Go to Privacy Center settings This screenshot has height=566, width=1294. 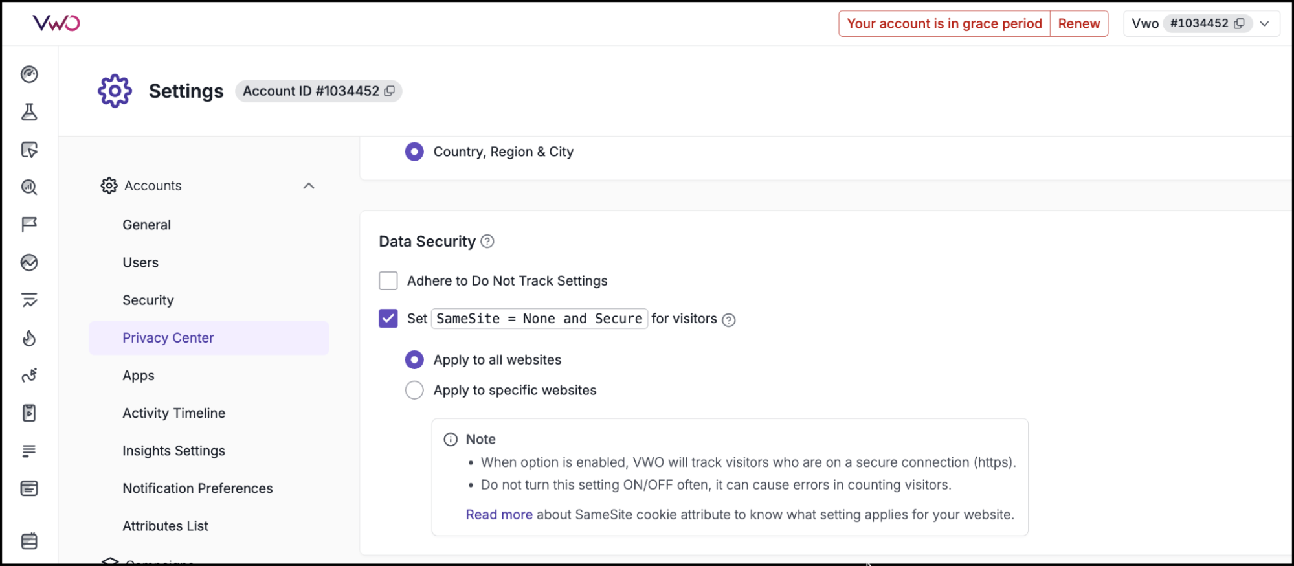point(168,337)
